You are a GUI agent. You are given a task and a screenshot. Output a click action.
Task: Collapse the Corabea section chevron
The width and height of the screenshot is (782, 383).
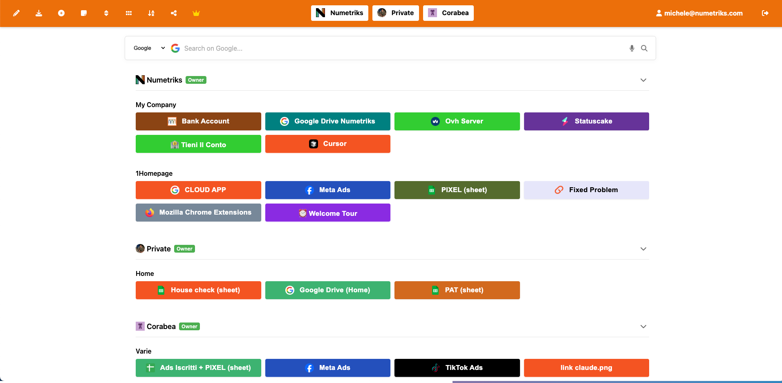click(643, 327)
